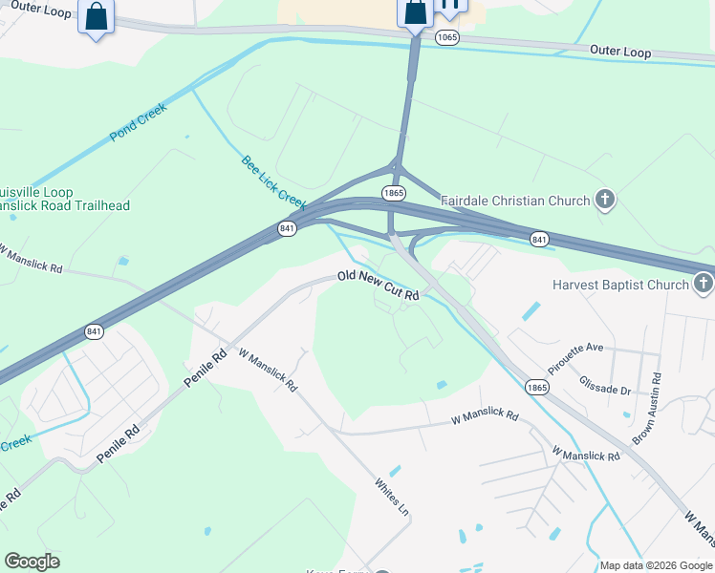Click the 1865 shield near Pirouette Ave

[536, 388]
